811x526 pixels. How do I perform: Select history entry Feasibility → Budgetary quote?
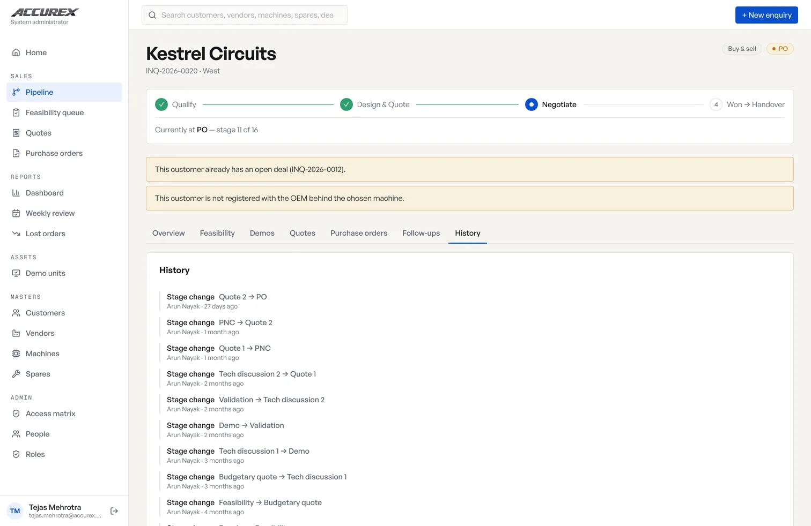point(270,502)
